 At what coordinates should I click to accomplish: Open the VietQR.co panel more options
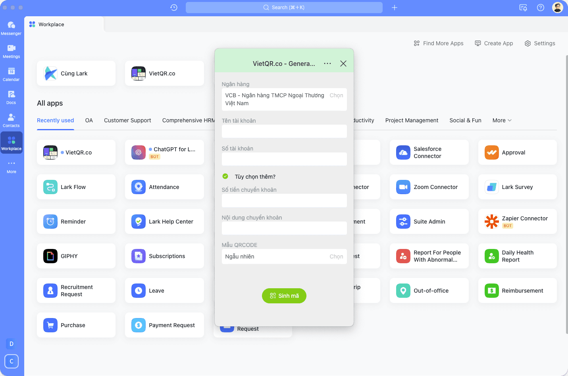point(327,64)
